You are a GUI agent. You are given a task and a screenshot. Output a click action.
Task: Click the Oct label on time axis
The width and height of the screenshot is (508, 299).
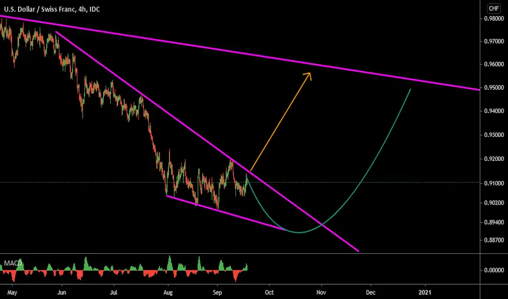[269, 292]
